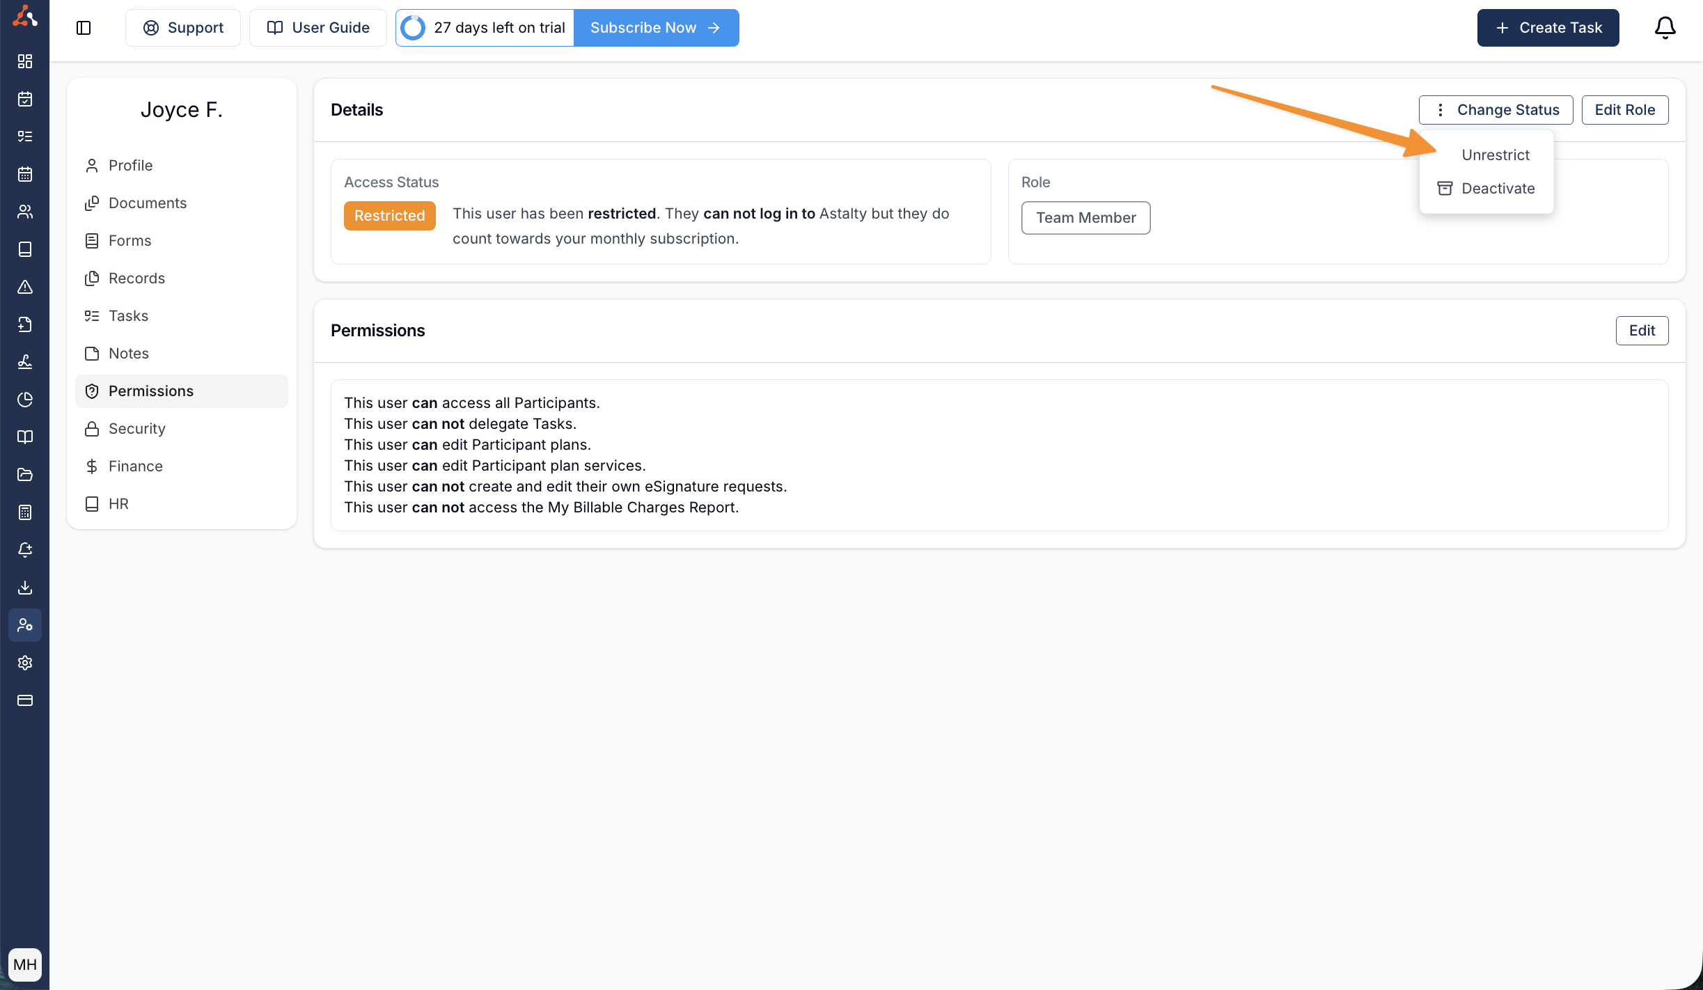
Task: Click the notification bell icon
Action: [x=1665, y=28]
